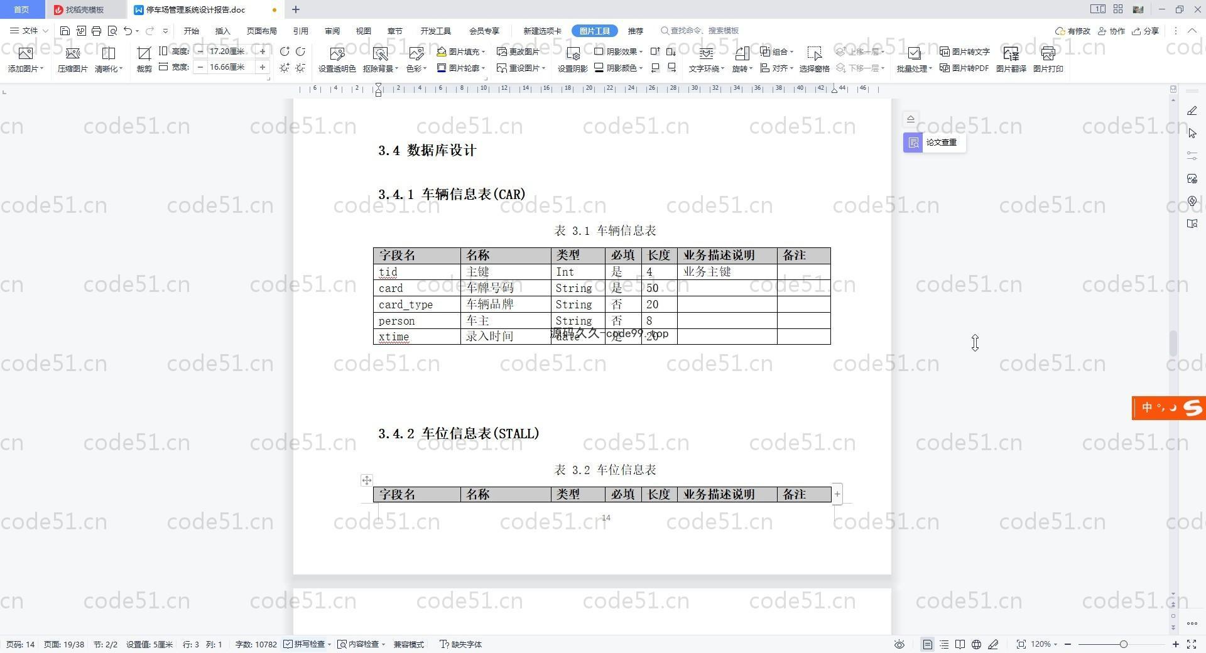Image resolution: width=1206 pixels, height=653 pixels.
Task: Toggle Chinese/English input mode (中)
Action: click(x=1148, y=407)
